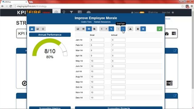Click the empty Dec-14 Actual field

point(118,97)
